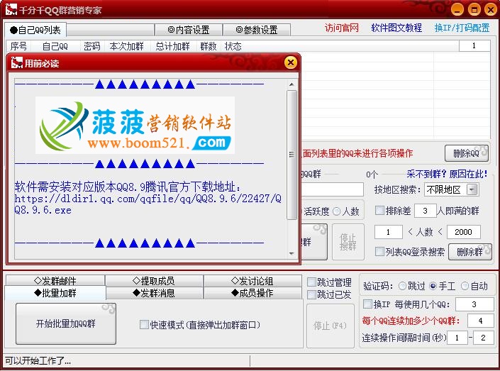Click the 序号 column header
This screenshot has height=371, width=500.
click(18, 46)
